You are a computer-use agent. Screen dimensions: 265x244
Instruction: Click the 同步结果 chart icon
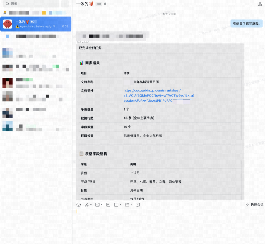(81, 63)
